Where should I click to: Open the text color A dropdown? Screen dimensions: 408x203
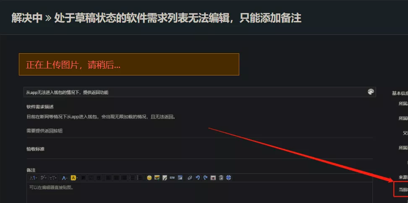pyautogui.click(x=65, y=178)
